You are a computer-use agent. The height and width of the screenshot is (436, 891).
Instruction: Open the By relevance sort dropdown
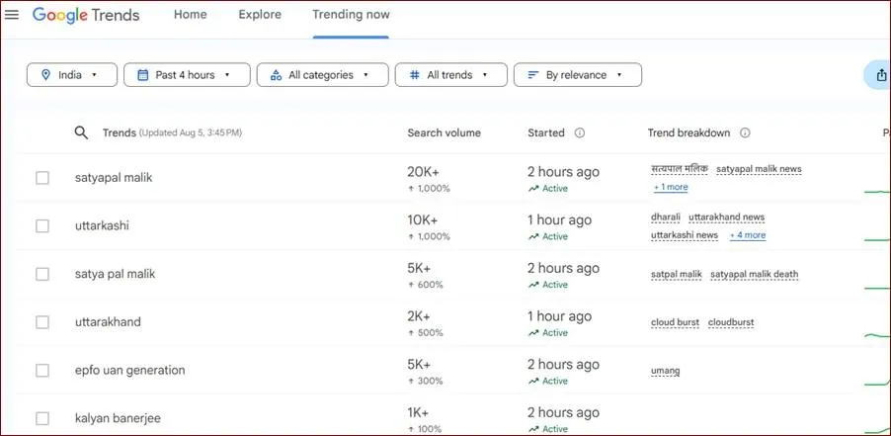pyautogui.click(x=577, y=75)
